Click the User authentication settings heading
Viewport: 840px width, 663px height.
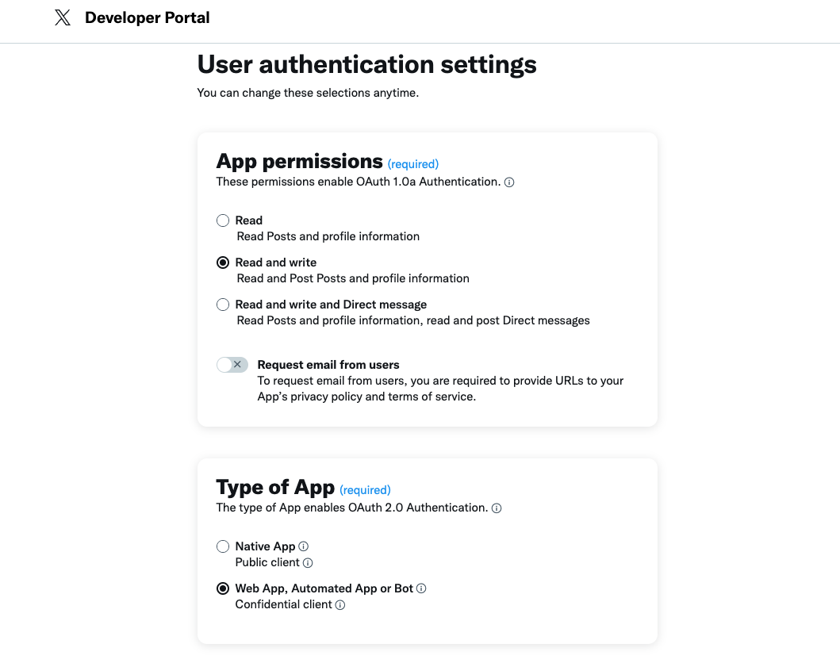tap(366, 64)
